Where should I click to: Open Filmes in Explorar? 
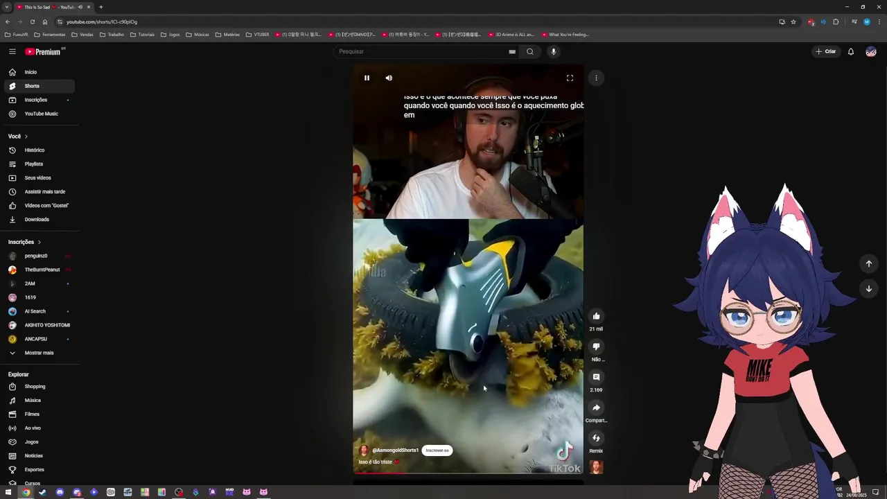click(x=39, y=414)
